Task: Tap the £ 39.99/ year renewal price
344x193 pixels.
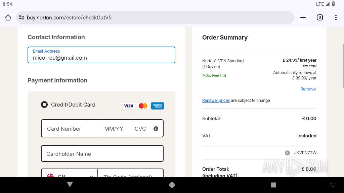Action: click(304, 78)
